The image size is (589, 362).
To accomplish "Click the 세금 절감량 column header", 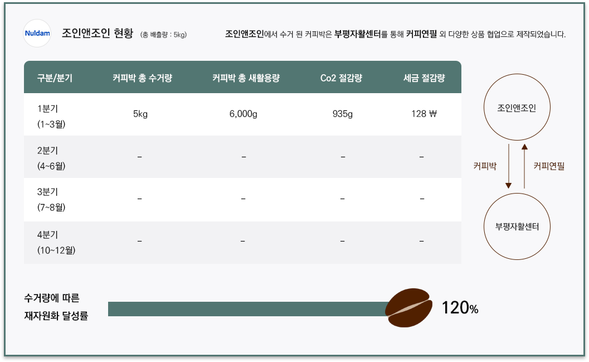I will (x=424, y=78).
